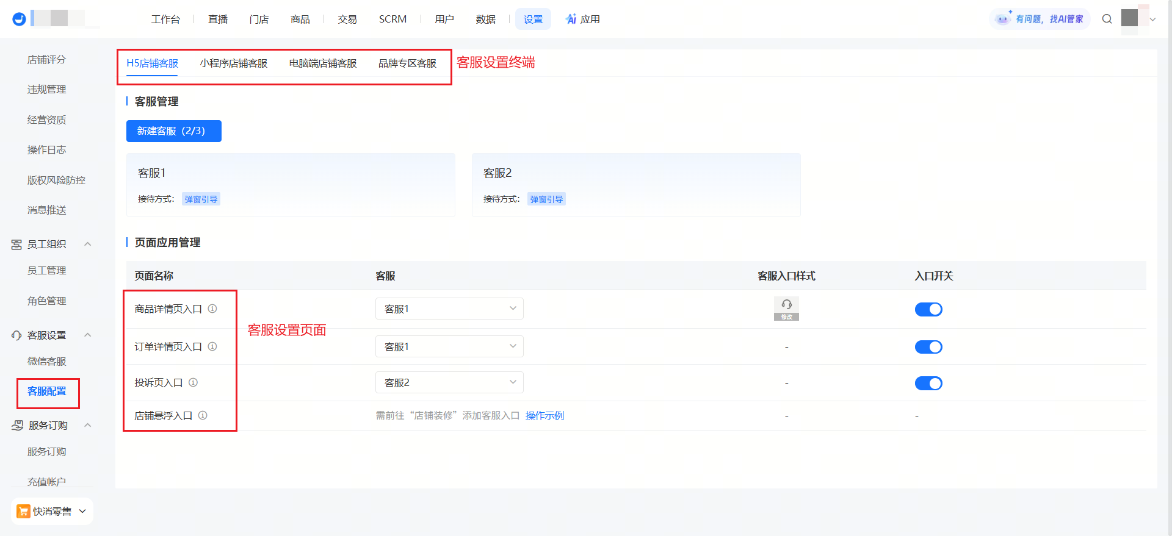Open the 设置 top menu item
Image resolution: width=1172 pixels, height=536 pixels.
(533, 19)
